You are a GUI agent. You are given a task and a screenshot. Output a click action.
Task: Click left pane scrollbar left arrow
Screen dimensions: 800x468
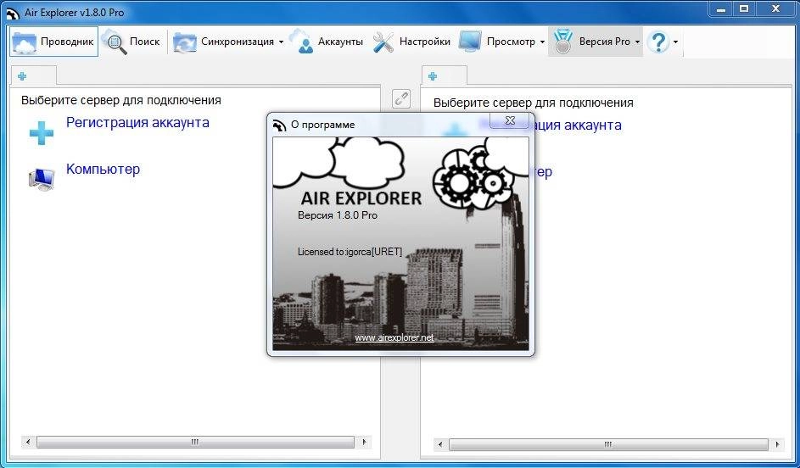(28, 442)
